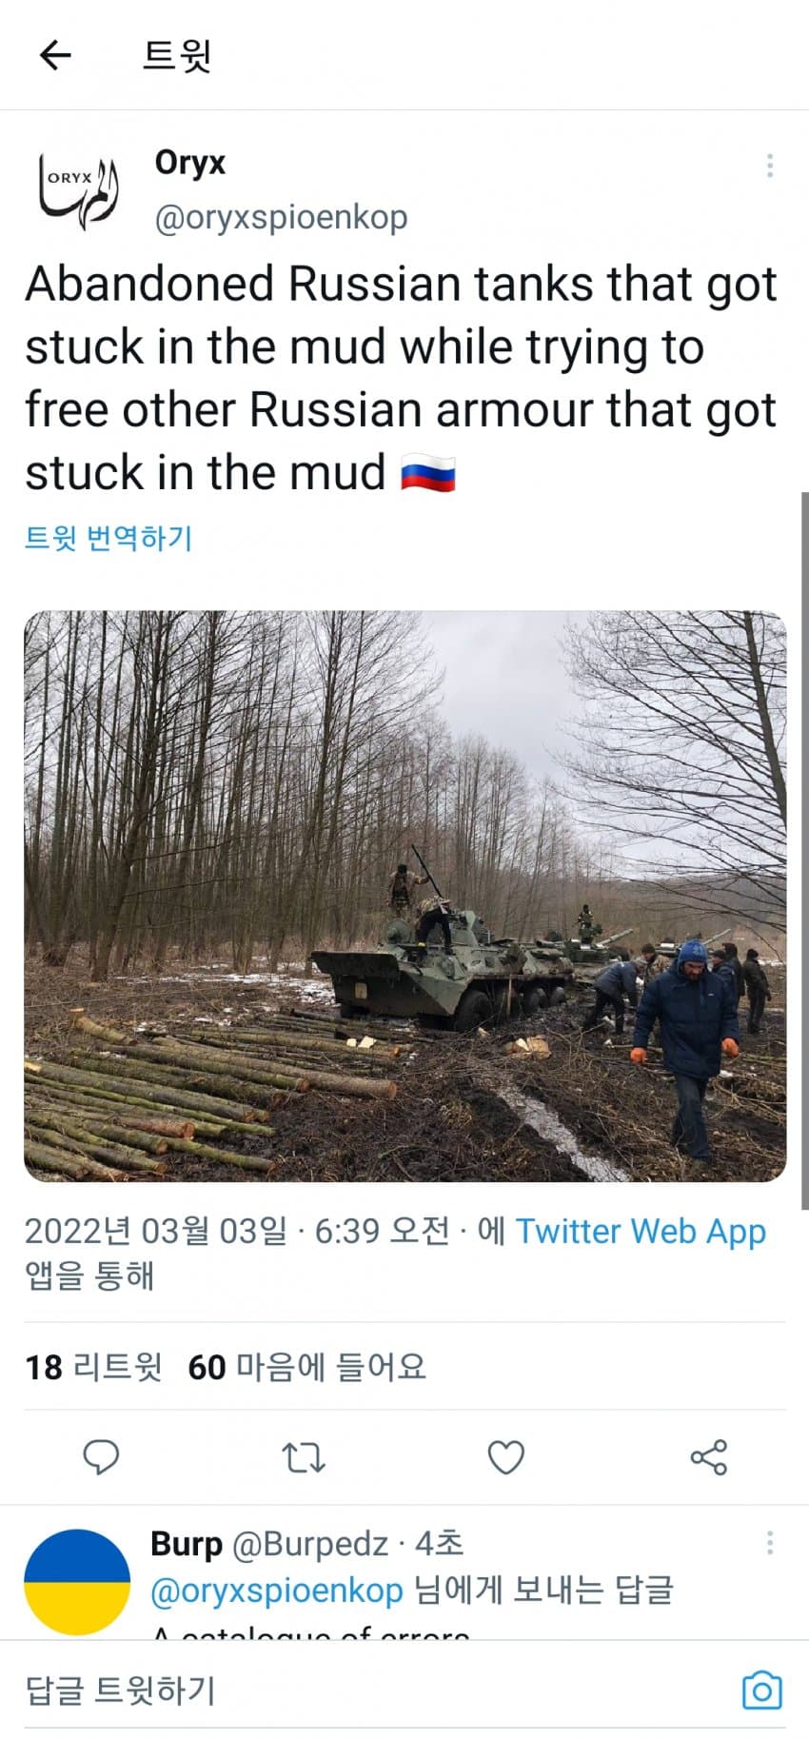Tap the reply speech bubble icon
Image resolution: width=809 pixels, height=1739 pixels.
101,1457
